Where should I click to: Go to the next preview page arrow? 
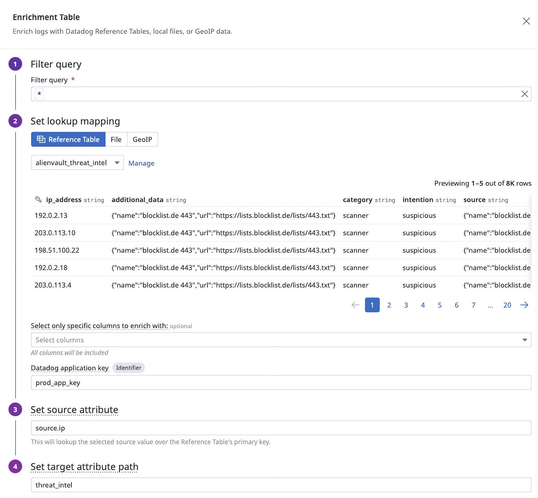point(524,305)
